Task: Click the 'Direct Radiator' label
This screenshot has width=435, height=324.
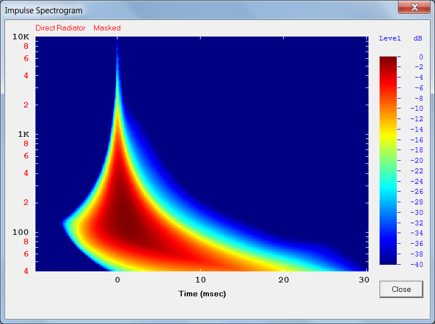Action: coord(60,28)
